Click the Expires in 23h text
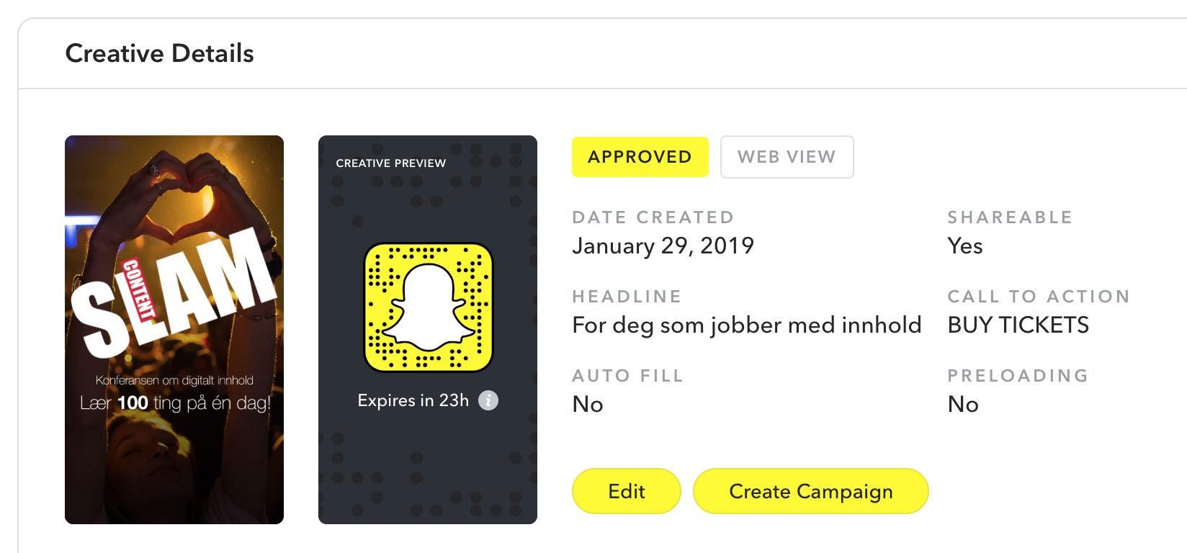 click(x=413, y=400)
